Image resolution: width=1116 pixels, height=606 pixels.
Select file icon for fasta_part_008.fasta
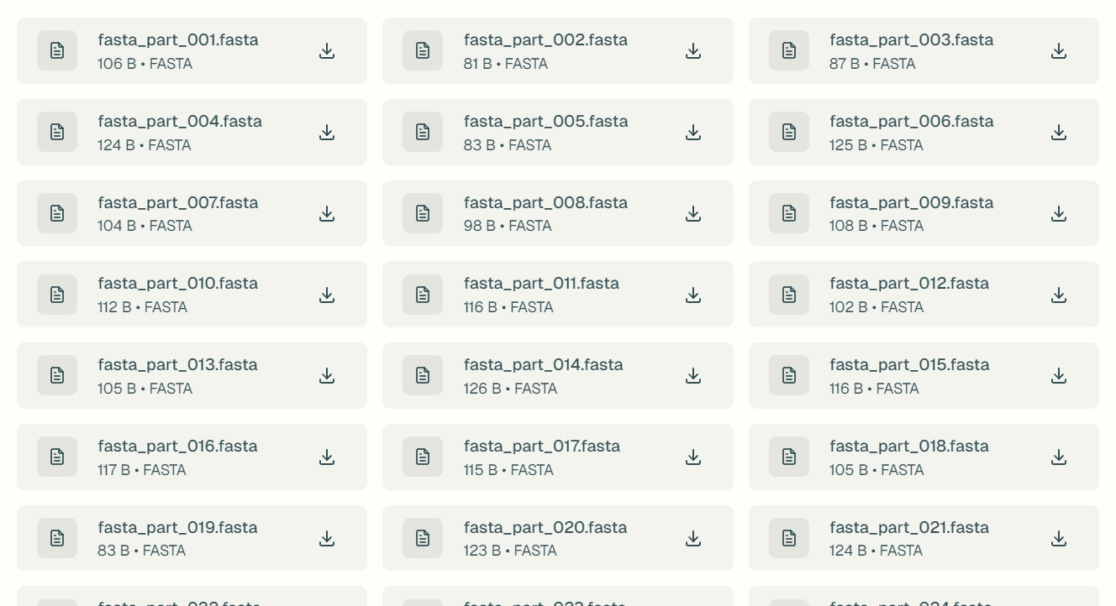423,214
